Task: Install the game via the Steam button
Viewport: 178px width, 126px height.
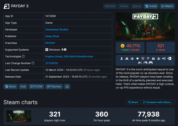Action: (x=151, y=6)
